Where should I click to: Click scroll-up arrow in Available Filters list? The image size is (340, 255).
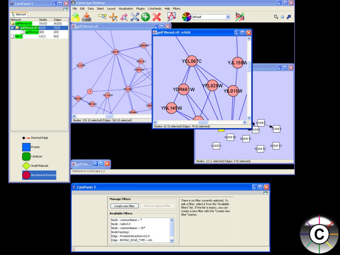(172, 220)
